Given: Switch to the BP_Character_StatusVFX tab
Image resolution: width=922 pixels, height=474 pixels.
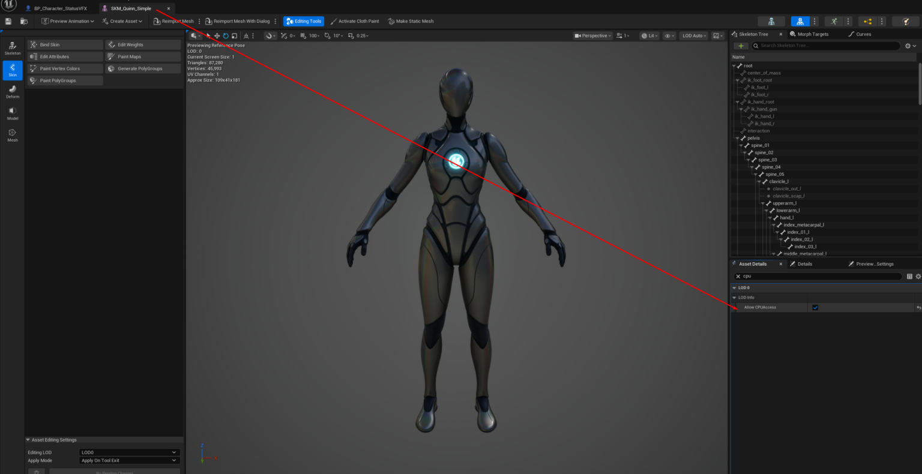Looking at the screenshot, I should tap(60, 8).
